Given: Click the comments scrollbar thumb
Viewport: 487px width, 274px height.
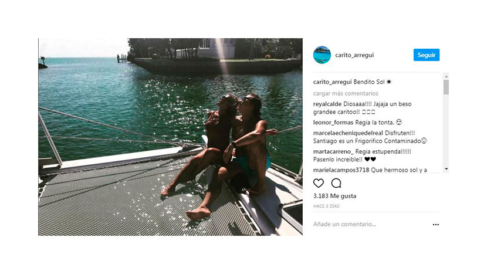Looking at the screenshot, I should tap(447, 87).
